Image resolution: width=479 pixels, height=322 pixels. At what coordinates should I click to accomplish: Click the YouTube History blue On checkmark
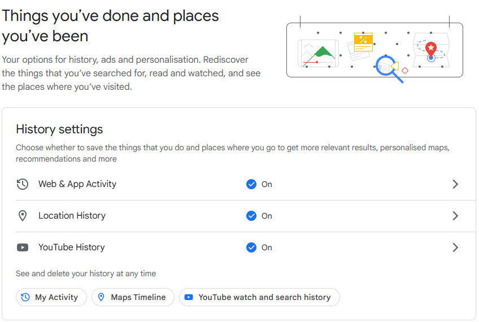pyautogui.click(x=251, y=247)
